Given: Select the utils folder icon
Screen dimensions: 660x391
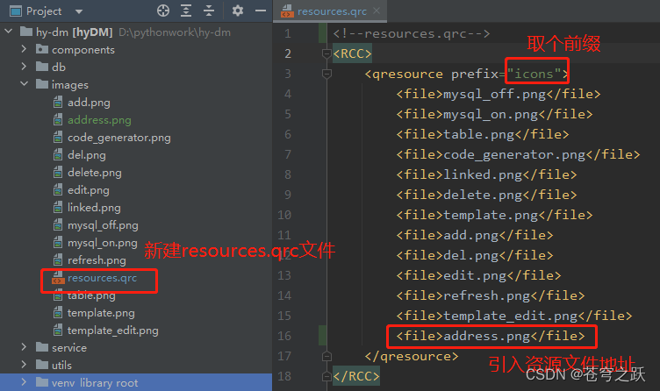Looking at the screenshot, I should click(41, 365).
